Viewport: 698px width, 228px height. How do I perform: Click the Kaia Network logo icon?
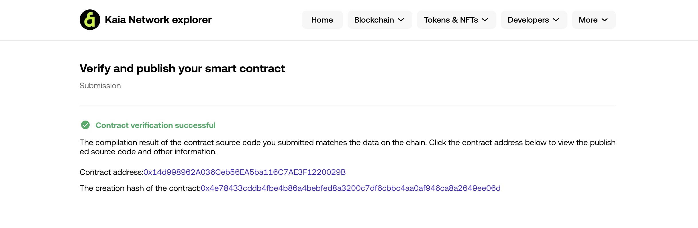90,20
